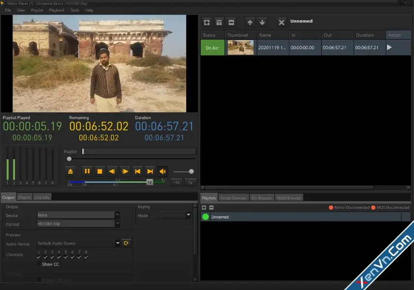Toggle audio channel 7 checkbox
The width and height of the screenshot is (414, 290).
pyautogui.click(x=79, y=257)
